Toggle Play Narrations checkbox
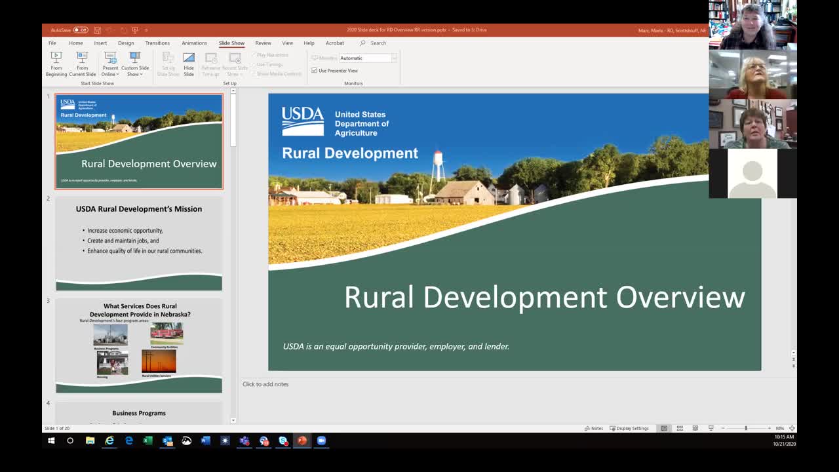This screenshot has height=472, width=839. pos(254,55)
